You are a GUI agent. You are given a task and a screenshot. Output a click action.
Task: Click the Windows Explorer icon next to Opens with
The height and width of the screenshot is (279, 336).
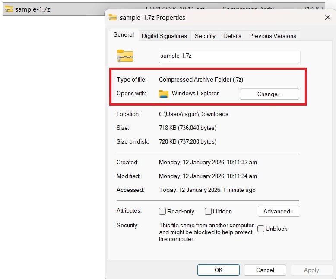pos(164,94)
